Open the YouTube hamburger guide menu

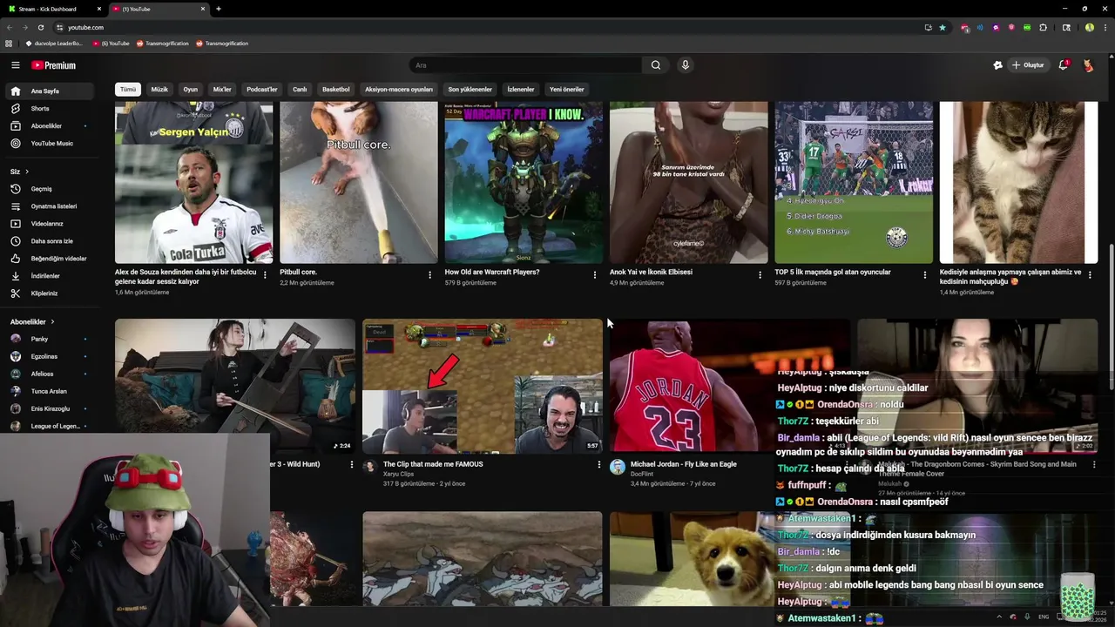15,65
